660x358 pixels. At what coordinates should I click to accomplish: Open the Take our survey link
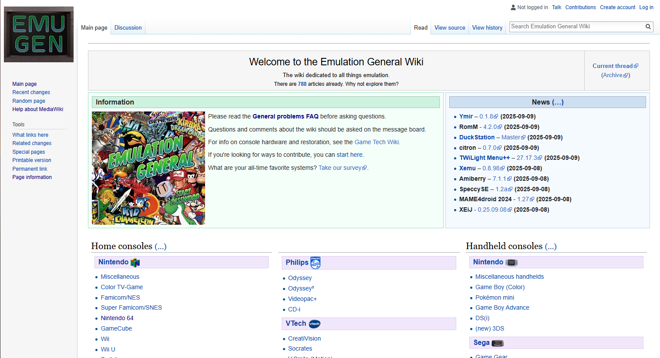pos(342,168)
